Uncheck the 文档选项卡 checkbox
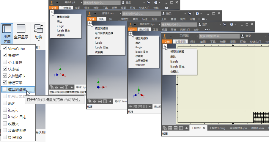This screenshot has width=269, height=143. click(x=5, y=76)
